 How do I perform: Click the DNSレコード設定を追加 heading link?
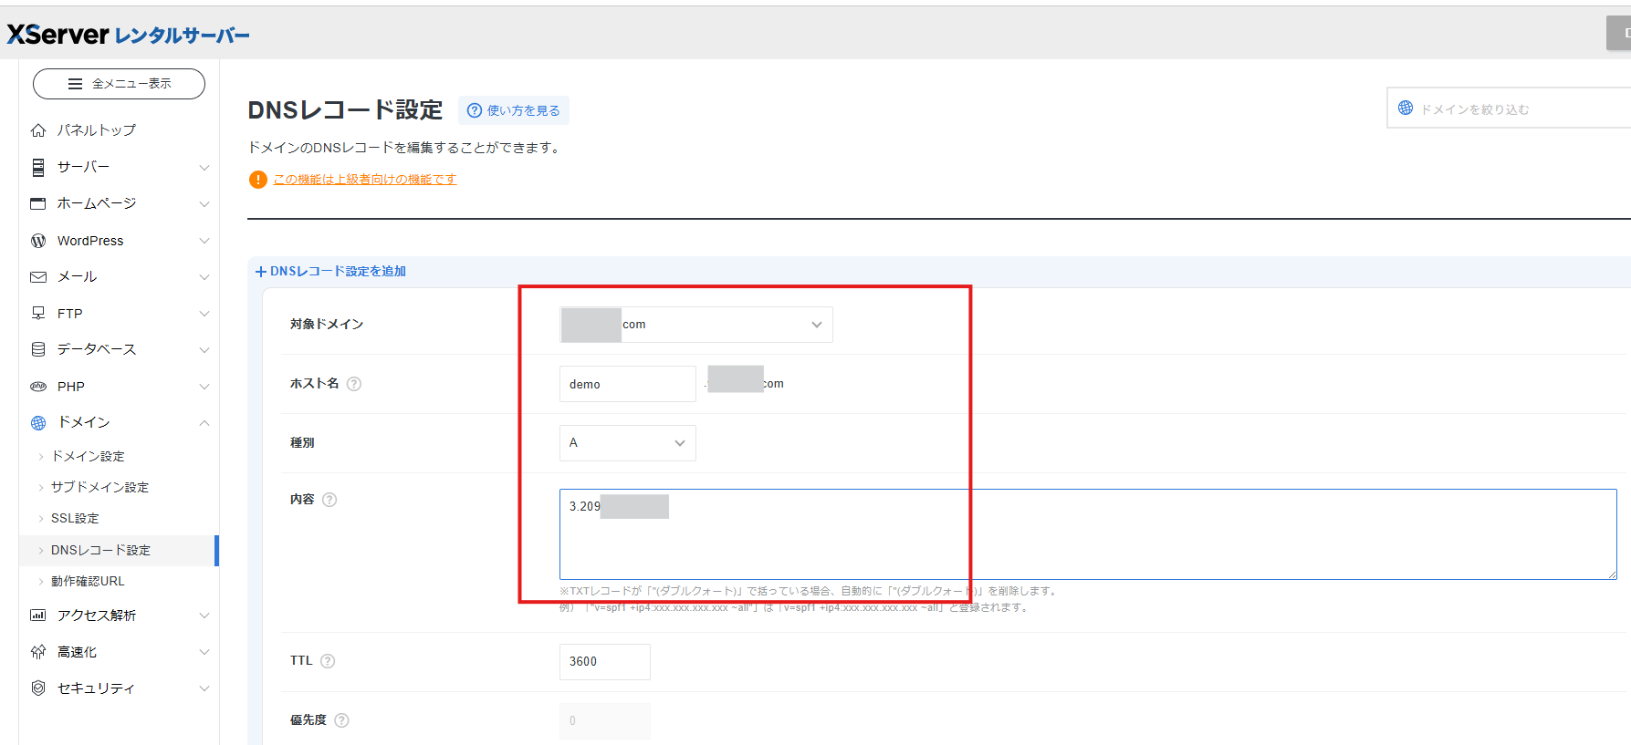338,272
